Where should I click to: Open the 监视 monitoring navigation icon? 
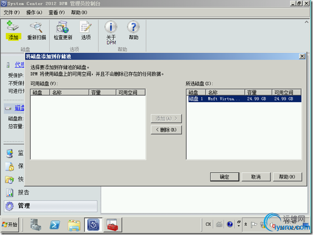tap(10, 153)
